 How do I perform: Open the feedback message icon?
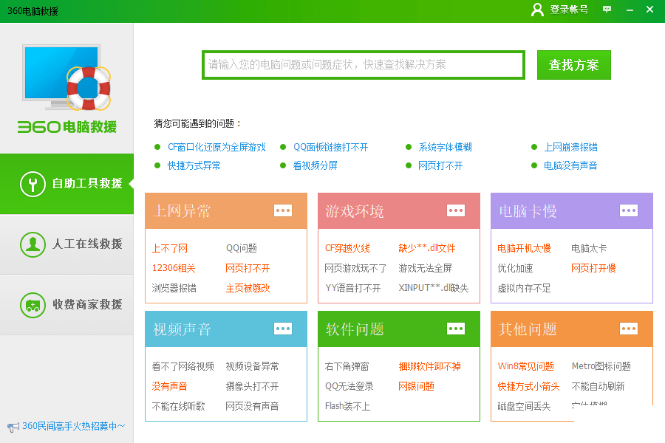[x=607, y=9]
